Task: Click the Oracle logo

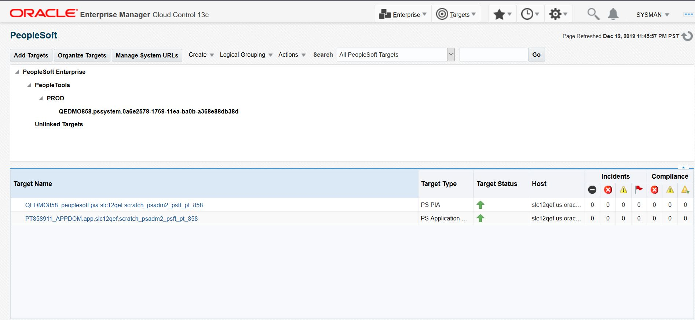Action: click(44, 13)
